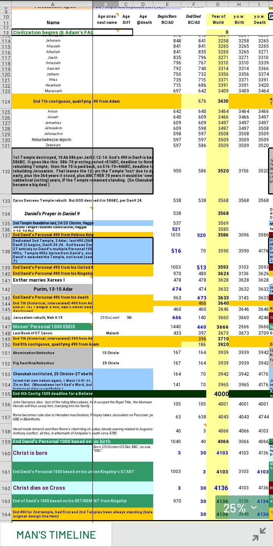Viewport: 273px width, 547px height.
Task: Exit full screen with the collapse arrows icon
Action: tap(259, 534)
